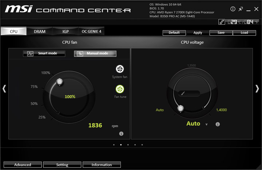Image resolution: width=262 pixels, height=170 pixels.
Task: Minimize the Command Center window
Action: 249,11
